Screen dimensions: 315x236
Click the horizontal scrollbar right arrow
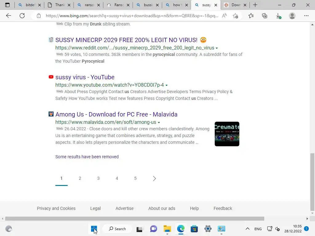[307, 218]
